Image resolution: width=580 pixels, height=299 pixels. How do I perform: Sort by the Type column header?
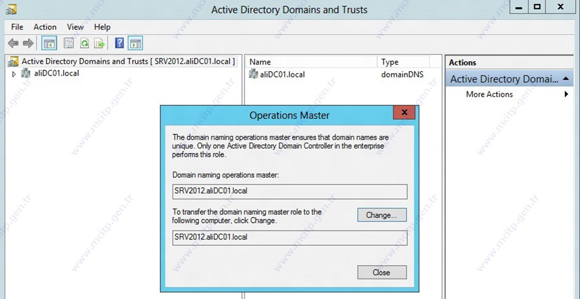[404, 62]
